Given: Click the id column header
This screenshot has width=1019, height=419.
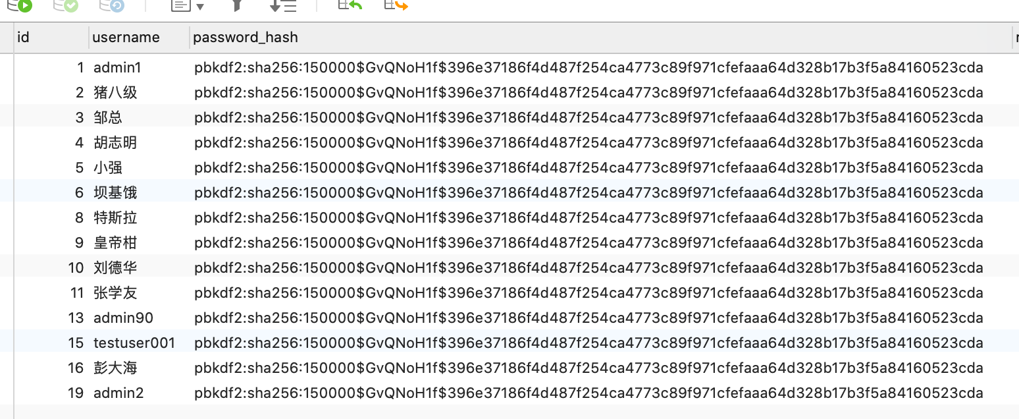Looking at the screenshot, I should 51,38.
